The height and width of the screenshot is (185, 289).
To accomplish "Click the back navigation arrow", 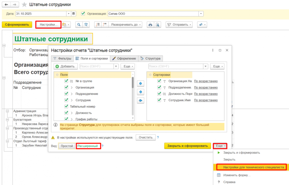I will tap(6, 5).
